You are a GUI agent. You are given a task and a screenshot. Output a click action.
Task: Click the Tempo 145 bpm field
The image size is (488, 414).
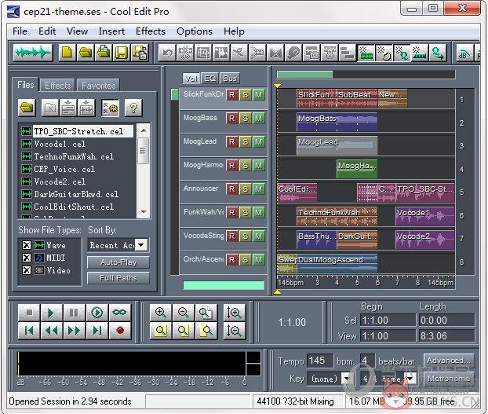319,361
